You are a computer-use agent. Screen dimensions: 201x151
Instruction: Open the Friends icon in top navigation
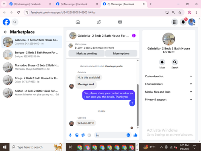[x=99, y=22]
